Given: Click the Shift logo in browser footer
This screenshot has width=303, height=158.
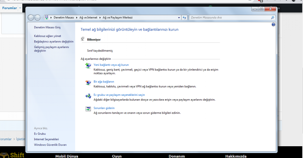Looking at the screenshot, I should pos(12,155).
